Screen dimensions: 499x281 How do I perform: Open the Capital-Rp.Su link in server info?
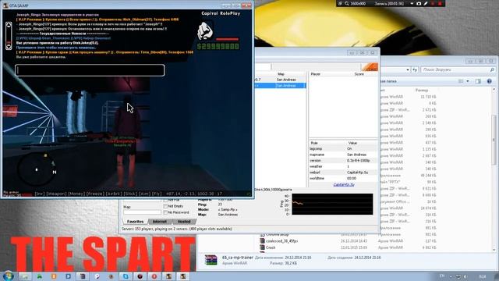tap(344, 184)
